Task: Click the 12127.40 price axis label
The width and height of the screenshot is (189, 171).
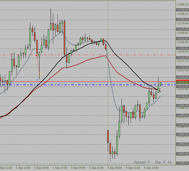Action: click(182, 70)
